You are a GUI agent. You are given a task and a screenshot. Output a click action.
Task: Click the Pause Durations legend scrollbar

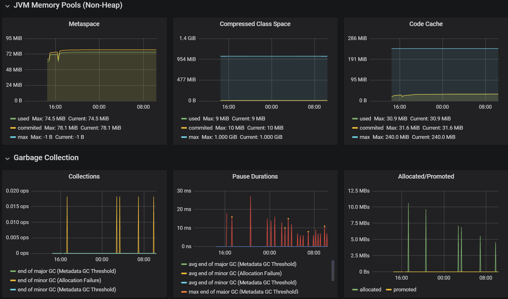[x=333, y=270]
